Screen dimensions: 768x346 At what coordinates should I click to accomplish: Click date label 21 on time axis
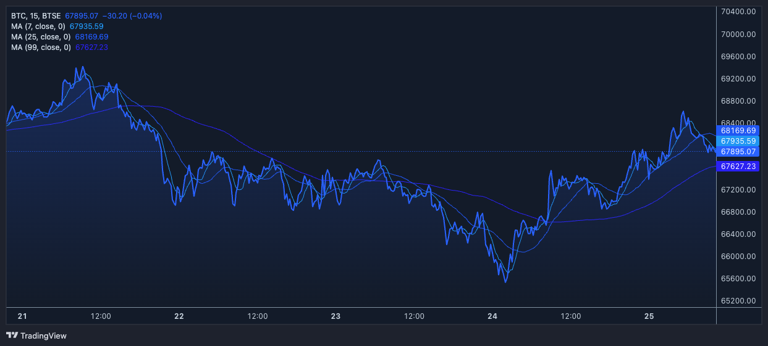click(22, 316)
